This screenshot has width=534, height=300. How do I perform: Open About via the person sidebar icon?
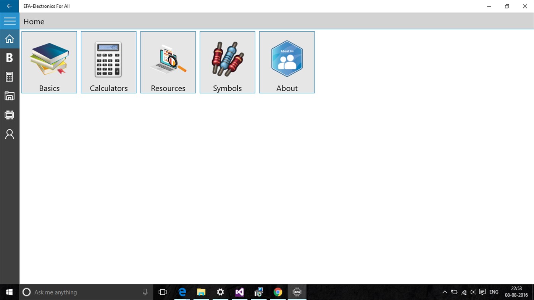pyautogui.click(x=9, y=134)
